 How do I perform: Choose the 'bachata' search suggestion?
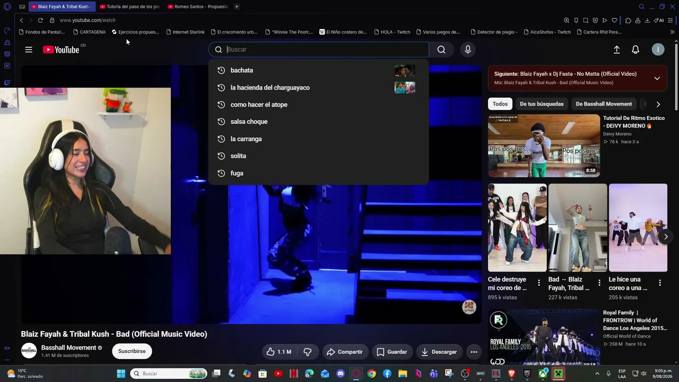pyautogui.click(x=318, y=70)
